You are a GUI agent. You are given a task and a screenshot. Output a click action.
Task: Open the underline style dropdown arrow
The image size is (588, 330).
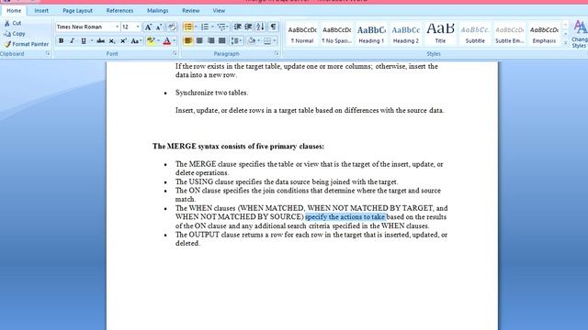(x=91, y=40)
